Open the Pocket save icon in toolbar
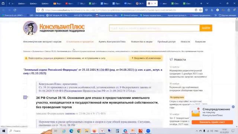Image resolution: width=238 pixels, height=134 pixels. 206,10
